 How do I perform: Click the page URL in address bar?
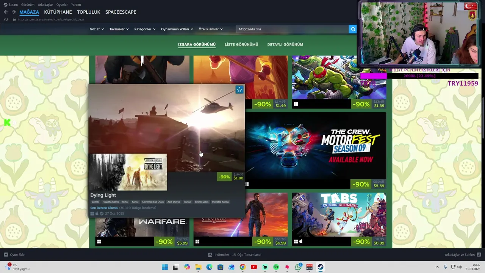(51, 19)
